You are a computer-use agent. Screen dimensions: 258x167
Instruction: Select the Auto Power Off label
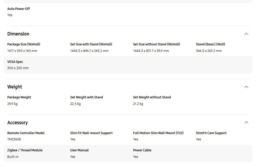19,9
